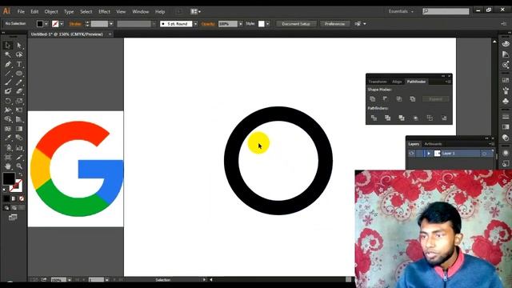Click the orange Opacity label link

208,24
